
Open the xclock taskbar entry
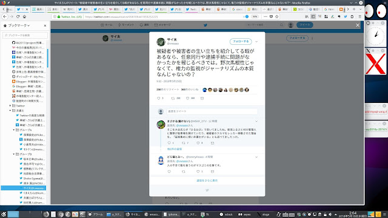point(226,214)
